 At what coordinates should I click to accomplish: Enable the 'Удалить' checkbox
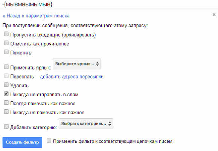point(6,85)
